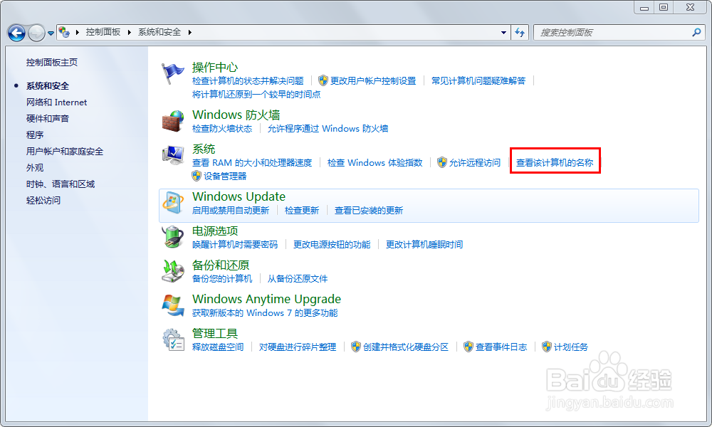Screen dimensions: 712x427
Task: Expand arrow after 系统和安全 breadcrumb
Action: tap(190, 32)
